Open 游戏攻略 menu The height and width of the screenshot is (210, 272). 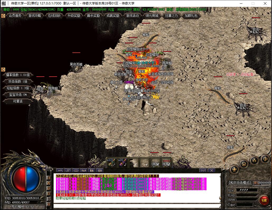click(x=35, y=16)
